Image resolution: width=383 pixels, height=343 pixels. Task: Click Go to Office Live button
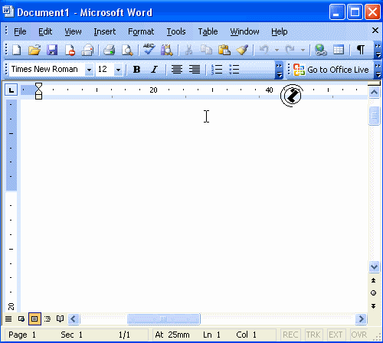click(x=331, y=70)
